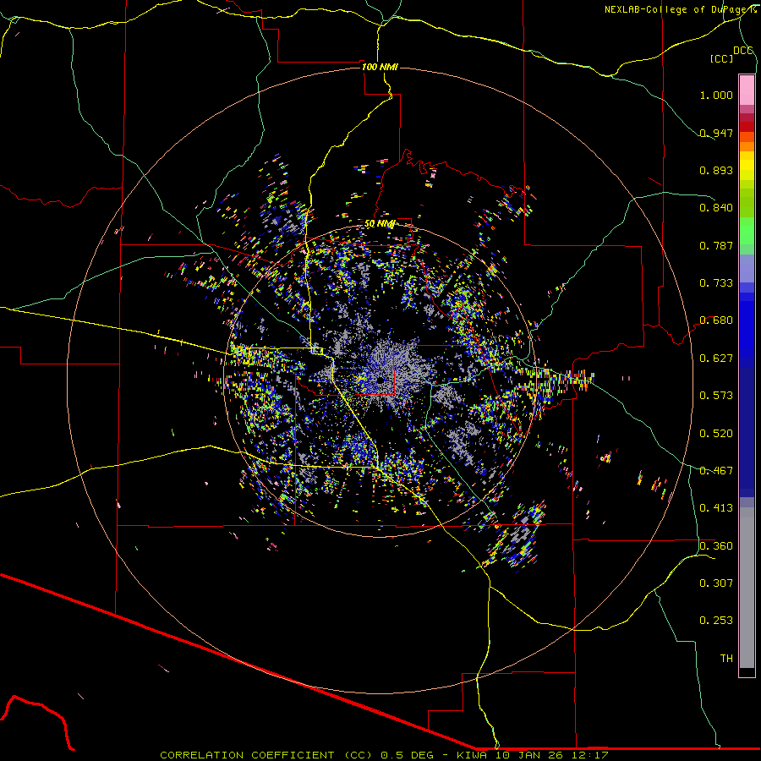Click the 0.413 color scale label
The image size is (761, 761).
pos(716,508)
